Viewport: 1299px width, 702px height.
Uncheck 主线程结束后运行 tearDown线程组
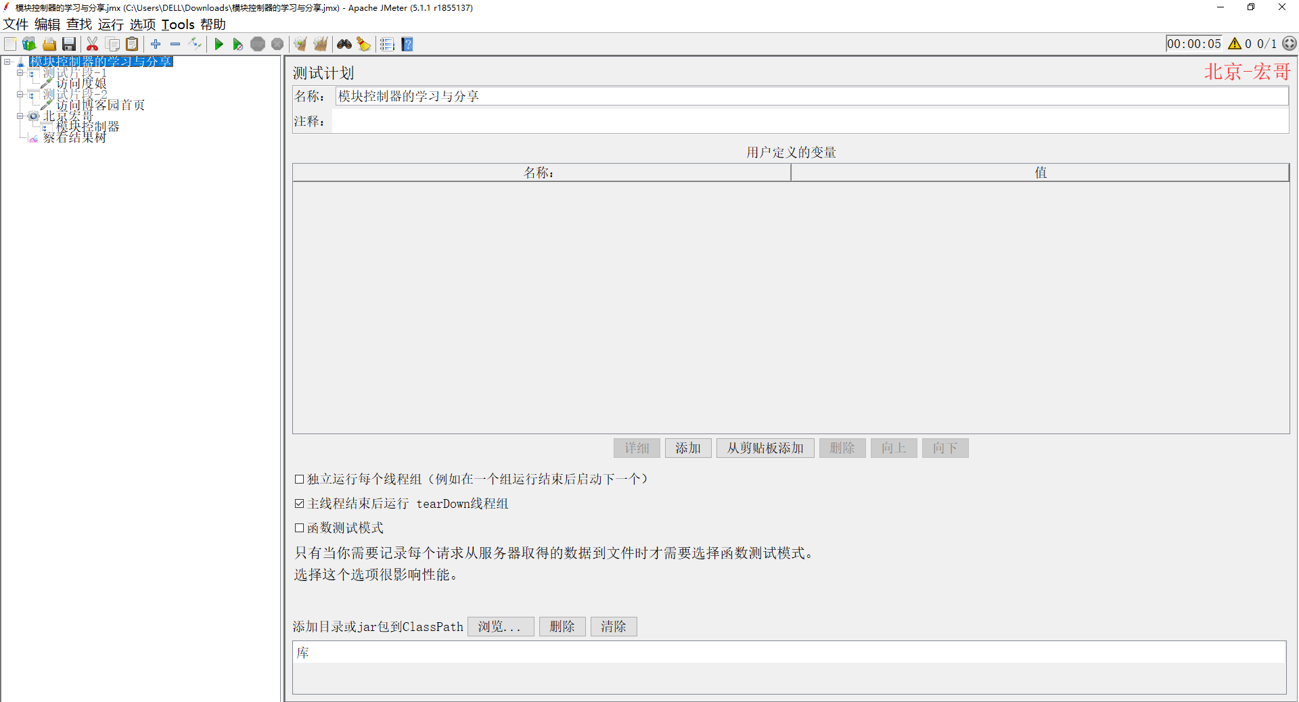pos(299,503)
